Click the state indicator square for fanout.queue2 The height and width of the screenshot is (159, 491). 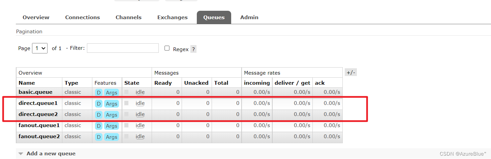[126, 136]
